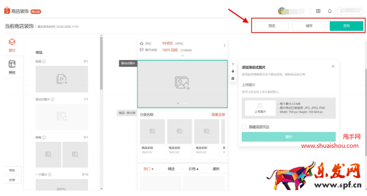Click the 分类名称 category title
This screenshot has width=367, height=196.
pyautogui.click(x=147, y=115)
